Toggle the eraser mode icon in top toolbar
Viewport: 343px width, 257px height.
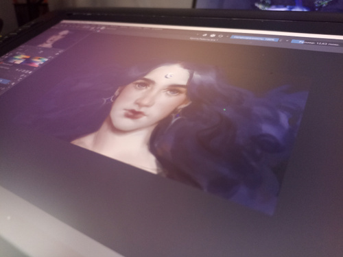point(205,35)
